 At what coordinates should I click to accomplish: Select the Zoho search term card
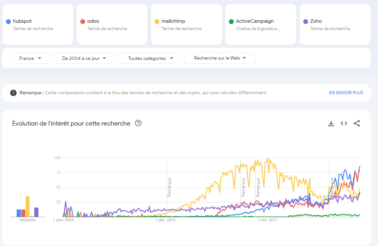(x=335, y=24)
